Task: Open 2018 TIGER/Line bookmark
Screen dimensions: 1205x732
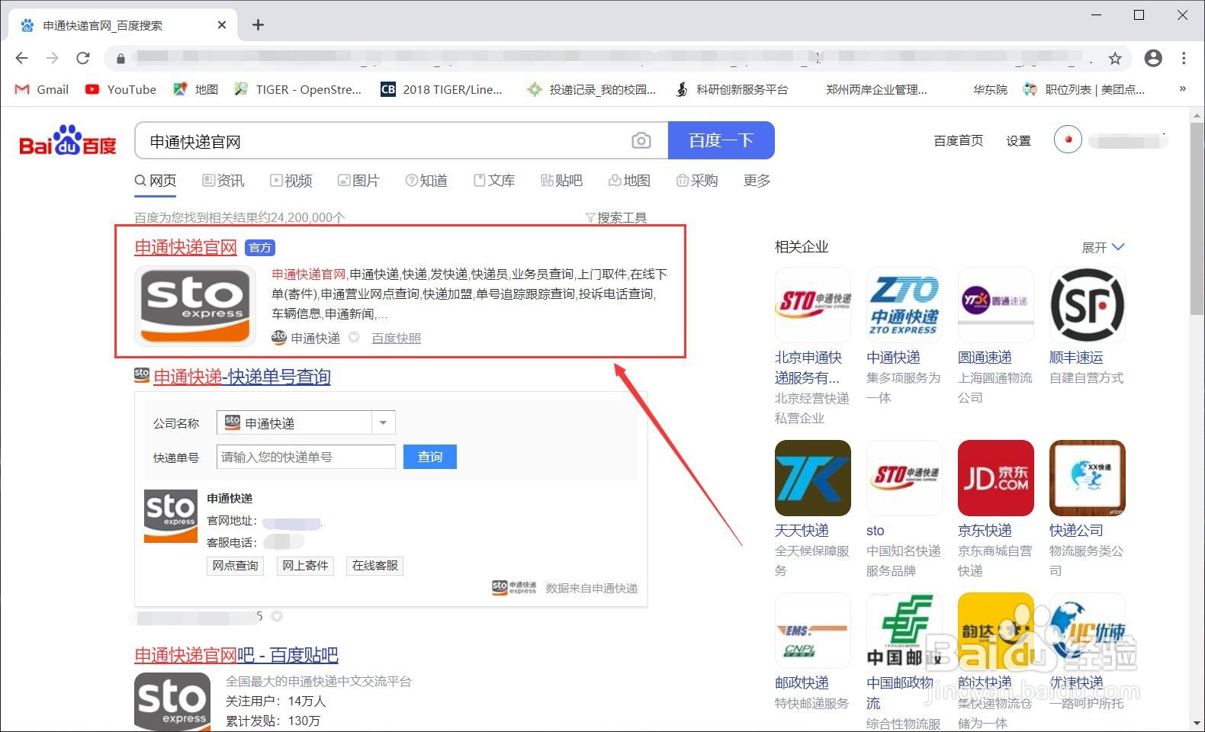Action: pyautogui.click(x=442, y=89)
